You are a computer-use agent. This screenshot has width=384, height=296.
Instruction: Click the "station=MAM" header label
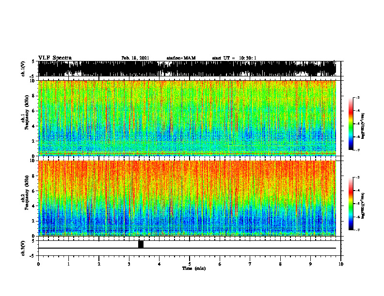(181, 58)
